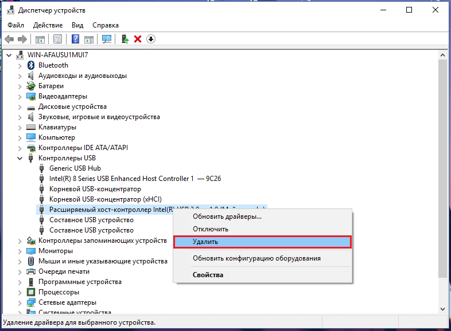Click the Сетевые адаптеры network icon
The image size is (451, 331).
coord(31,302)
